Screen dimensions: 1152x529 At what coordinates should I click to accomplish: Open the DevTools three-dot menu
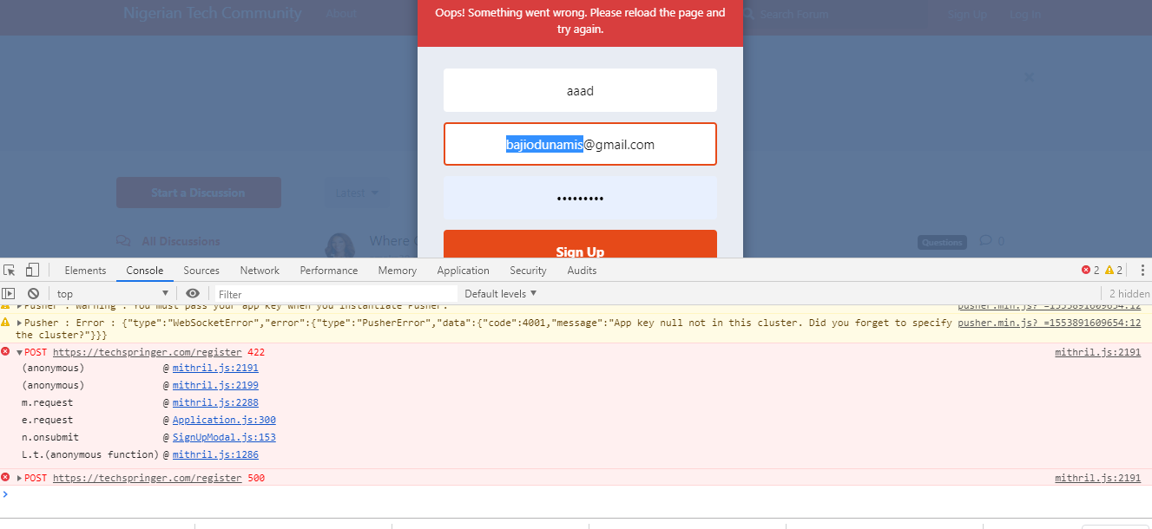click(1142, 271)
